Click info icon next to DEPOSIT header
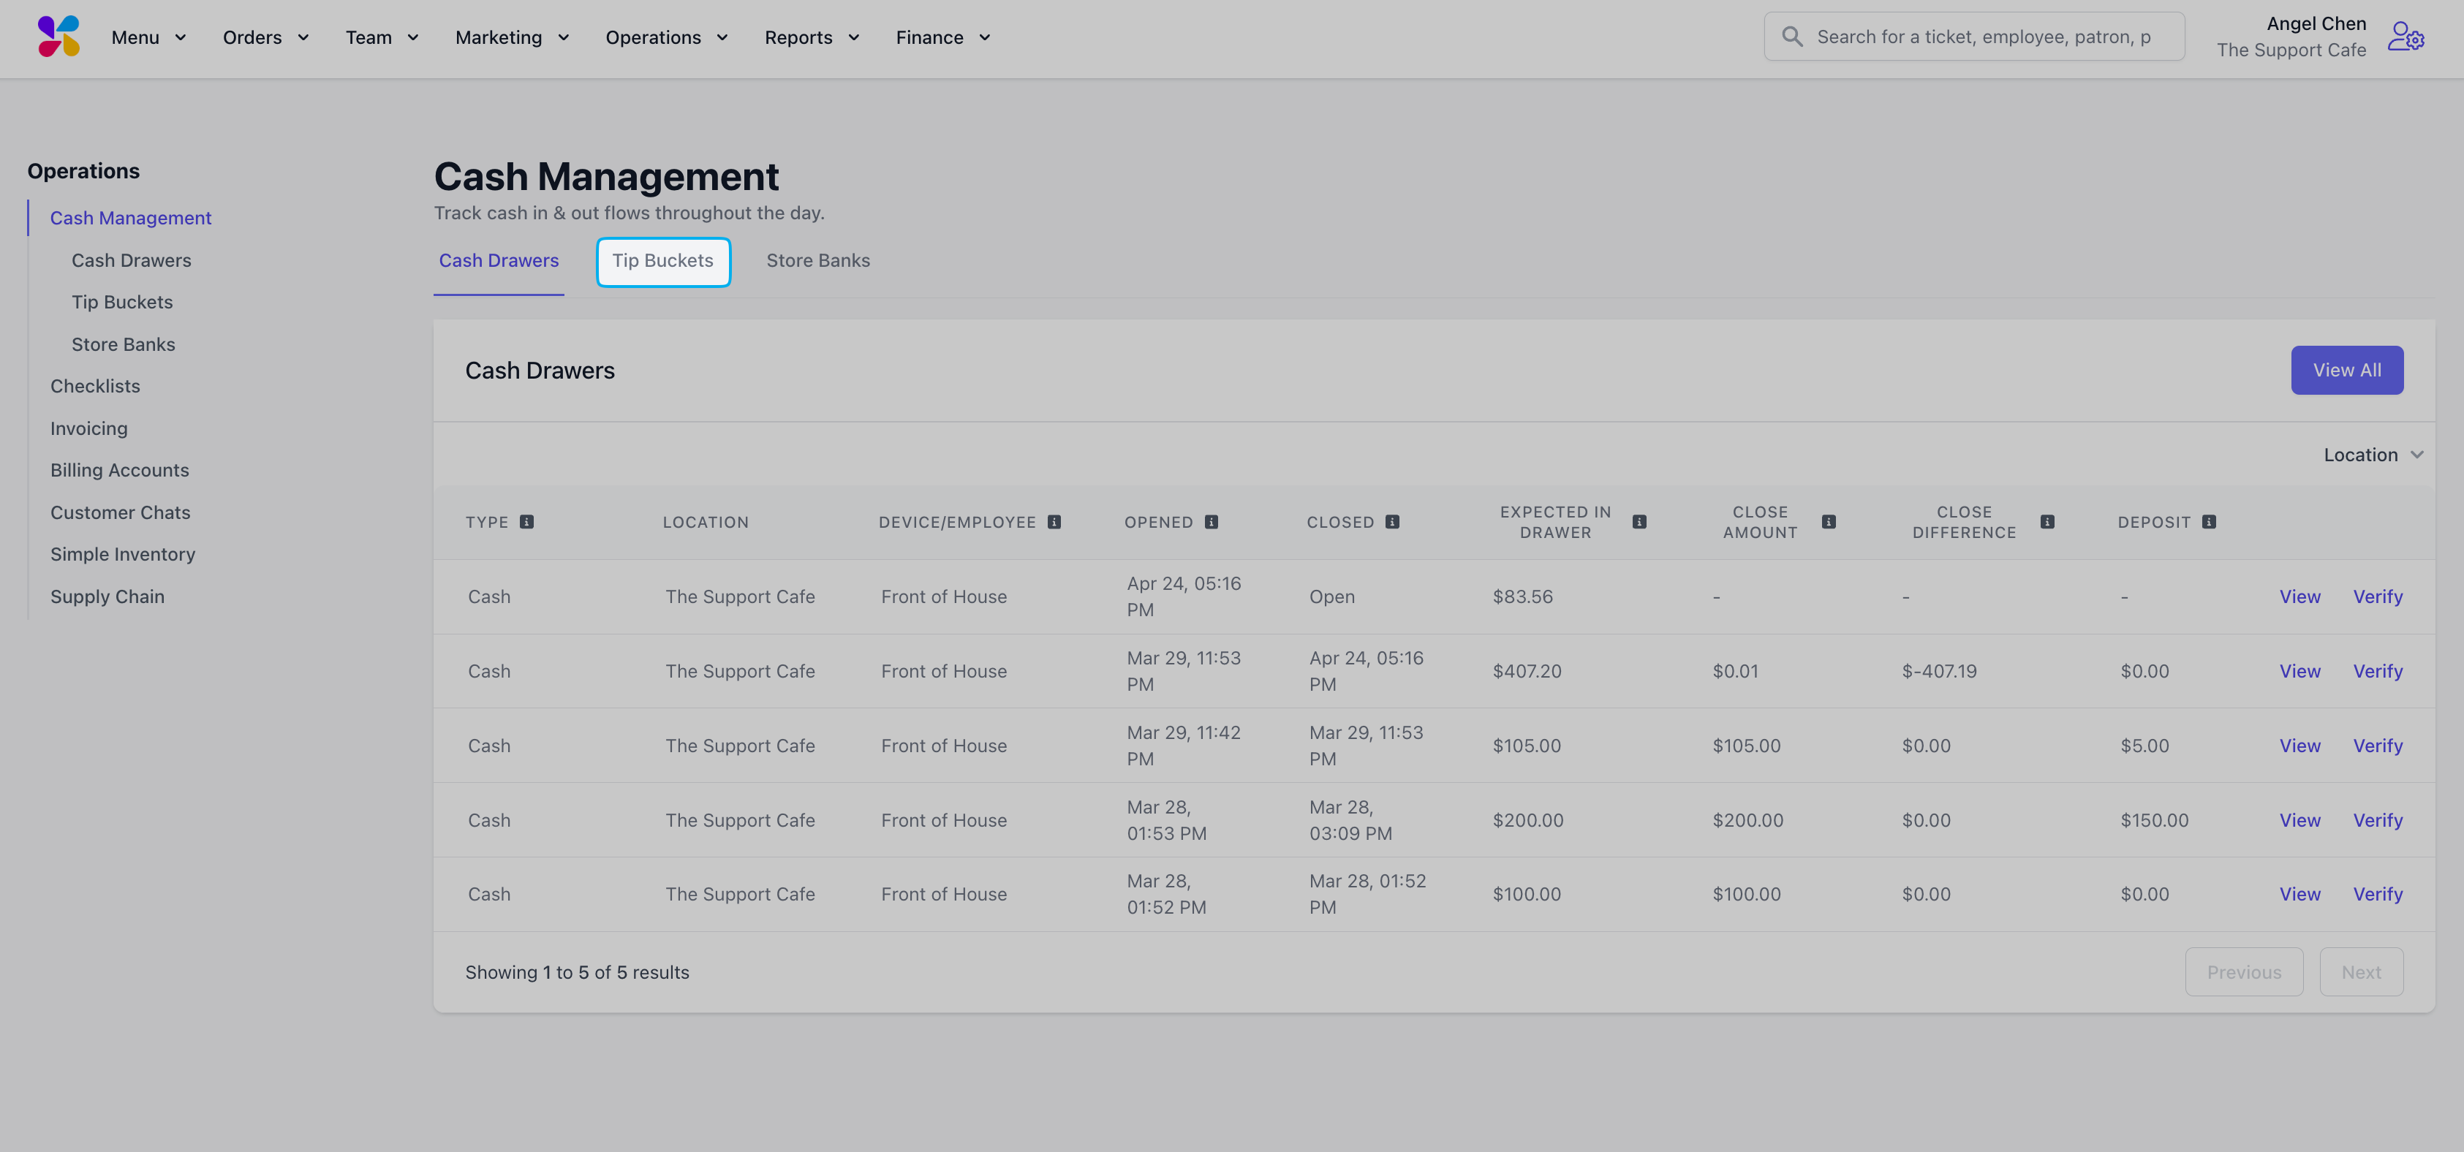2464x1152 pixels. click(x=2209, y=522)
